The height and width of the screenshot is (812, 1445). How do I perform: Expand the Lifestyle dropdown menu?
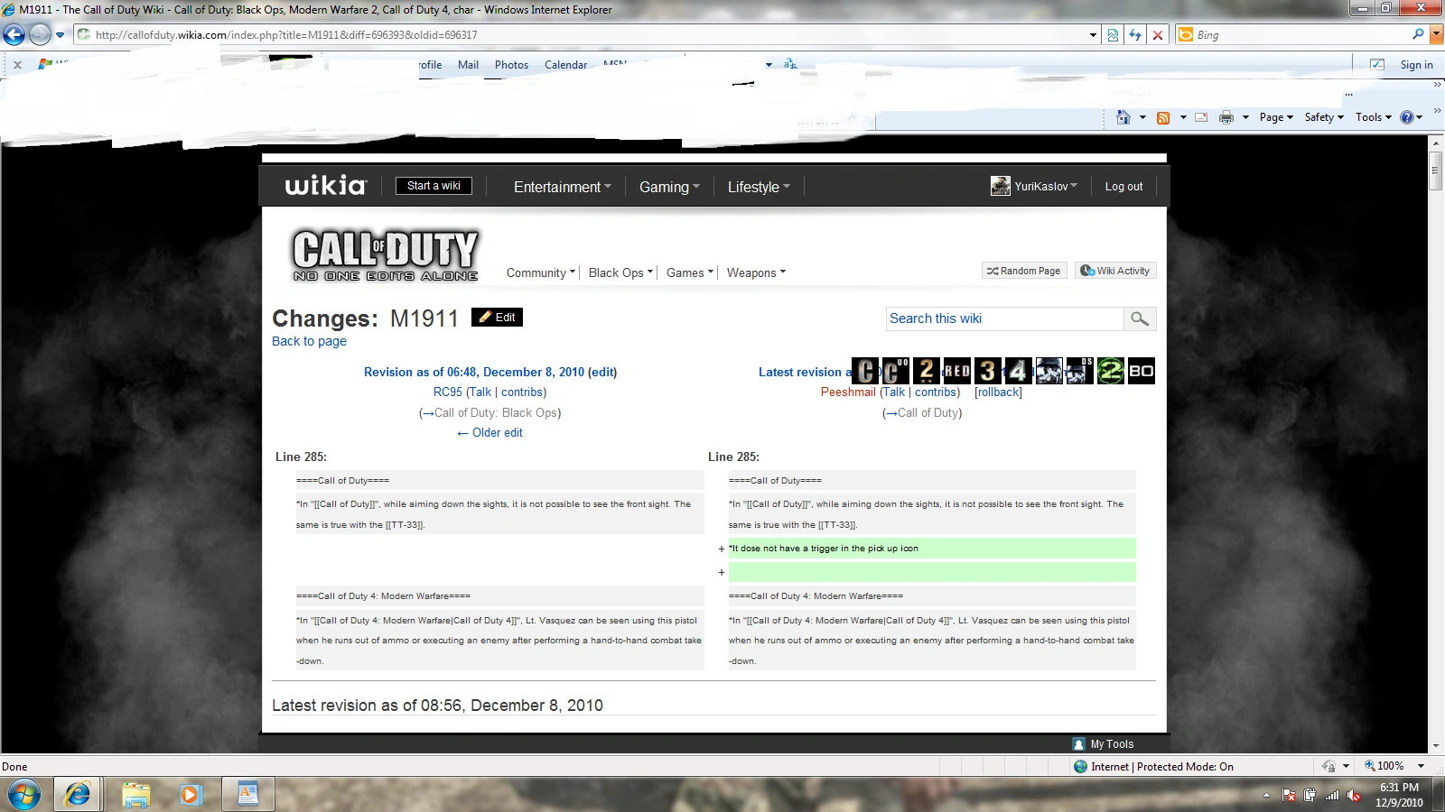pyautogui.click(x=759, y=187)
